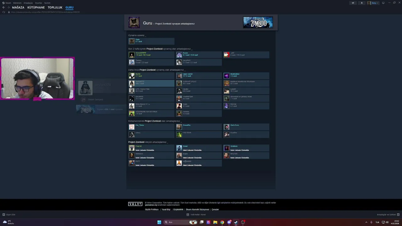The image size is (402, 226).
Task: Open Windows Start menu
Action: tap(159, 222)
